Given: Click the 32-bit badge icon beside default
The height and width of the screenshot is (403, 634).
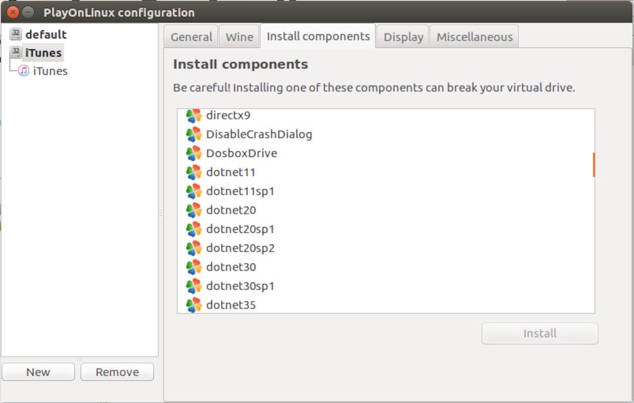Looking at the screenshot, I should pos(15,33).
